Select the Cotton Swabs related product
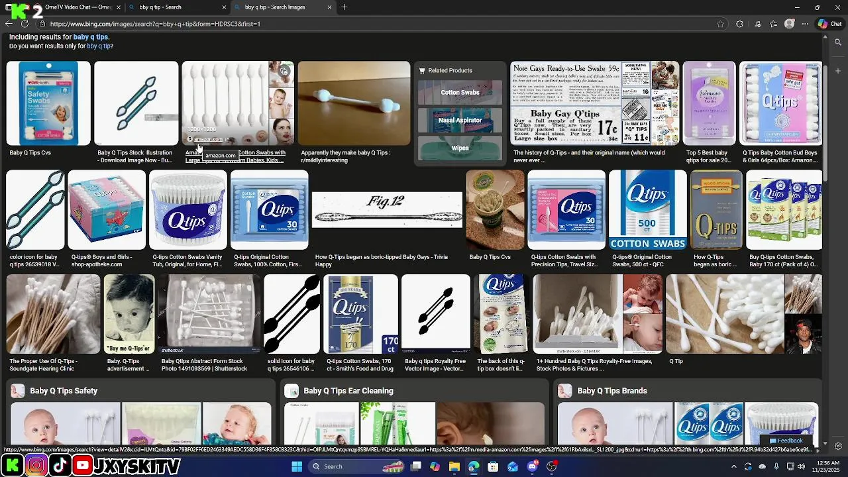This screenshot has width=848, height=477. coord(460,93)
